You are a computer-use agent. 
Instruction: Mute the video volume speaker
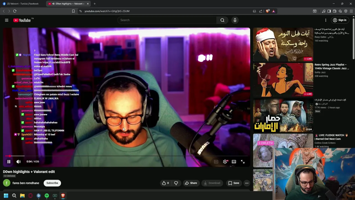click(x=18, y=161)
